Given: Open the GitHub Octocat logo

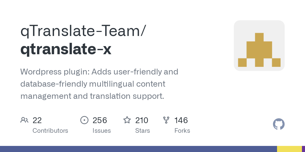Looking at the screenshot, I should (x=279, y=124).
